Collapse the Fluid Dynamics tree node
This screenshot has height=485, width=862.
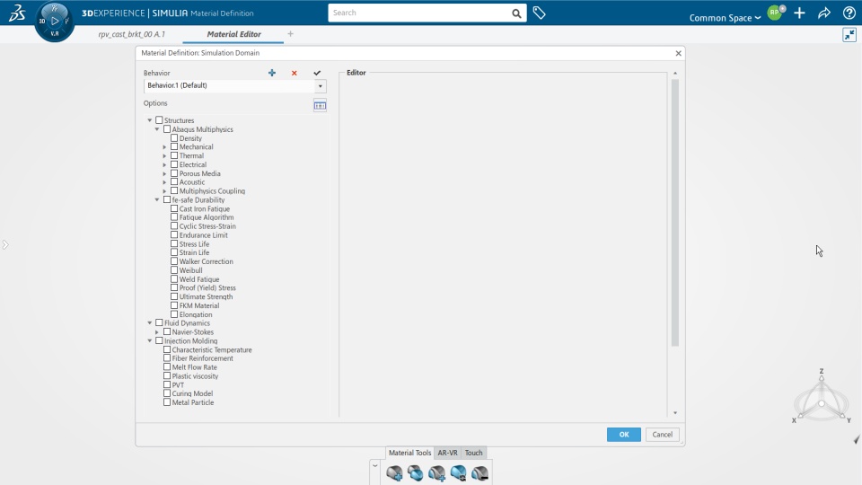tap(150, 322)
